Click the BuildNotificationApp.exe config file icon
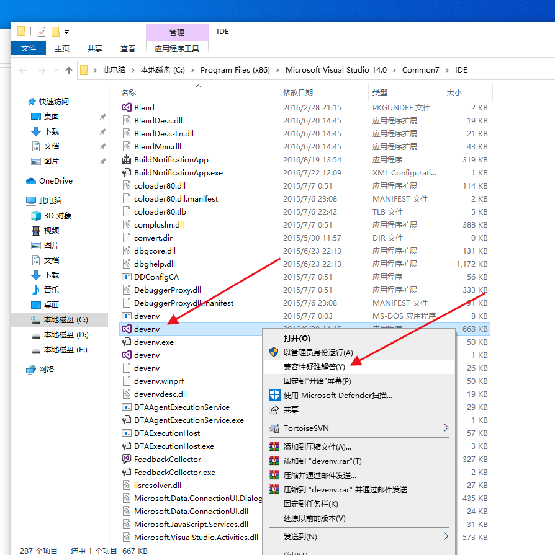555x555 pixels. (x=127, y=172)
